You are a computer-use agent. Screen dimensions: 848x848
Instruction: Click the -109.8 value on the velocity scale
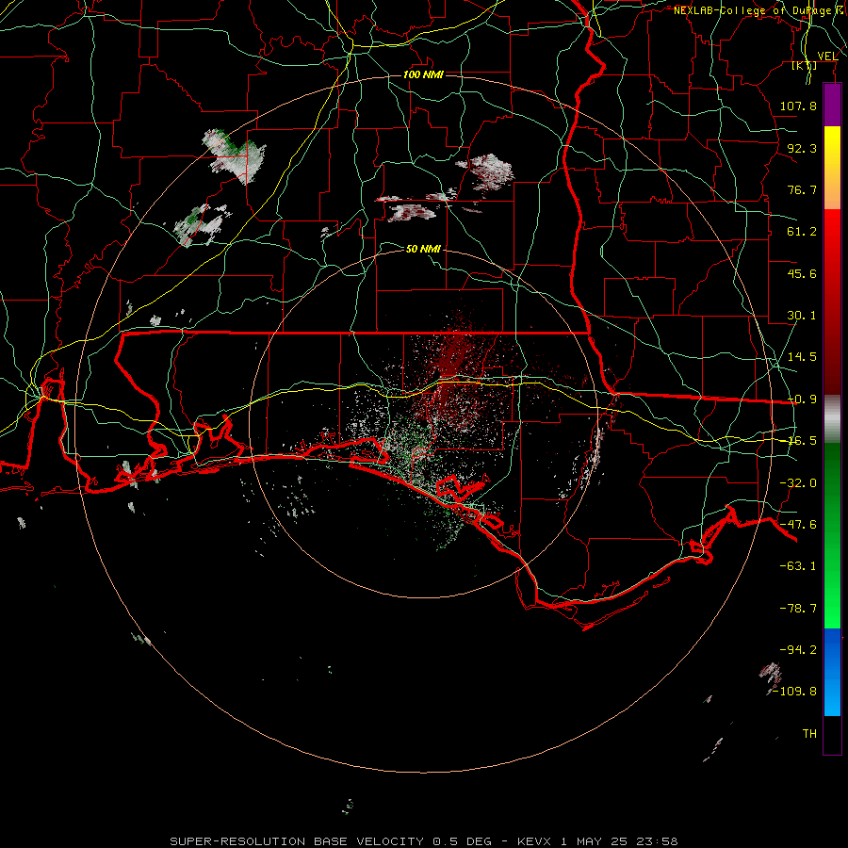(795, 692)
